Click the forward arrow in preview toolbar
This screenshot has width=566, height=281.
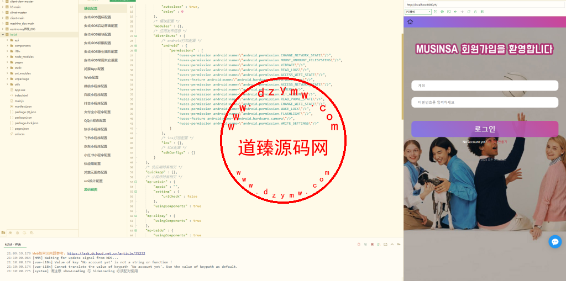pos(462,12)
